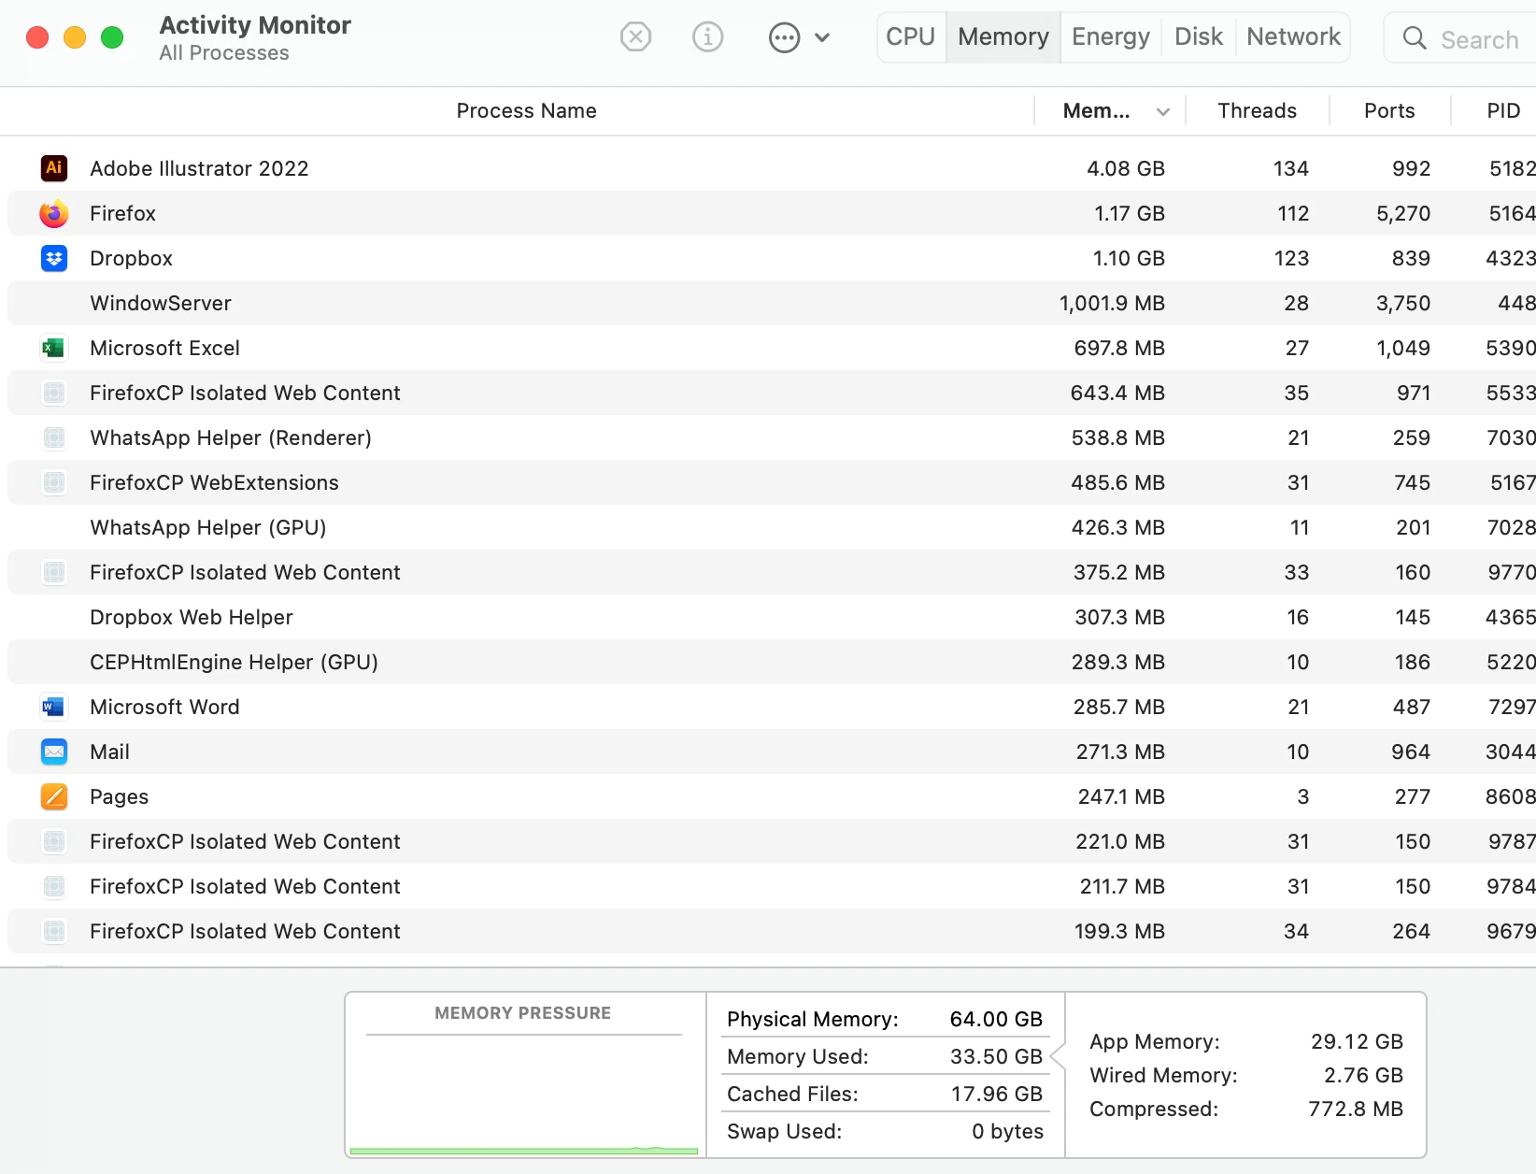Select FirefoxCP Isolated Web Content using 375.2 MB
The width and height of the screenshot is (1536, 1174).
tap(772, 572)
